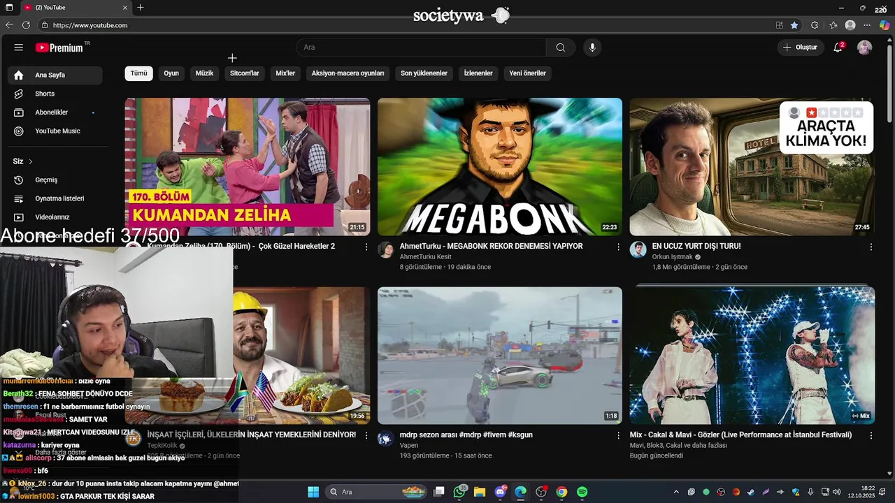Open the mdrp sezon arası video title
This screenshot has width=895, height=503.
466,435
